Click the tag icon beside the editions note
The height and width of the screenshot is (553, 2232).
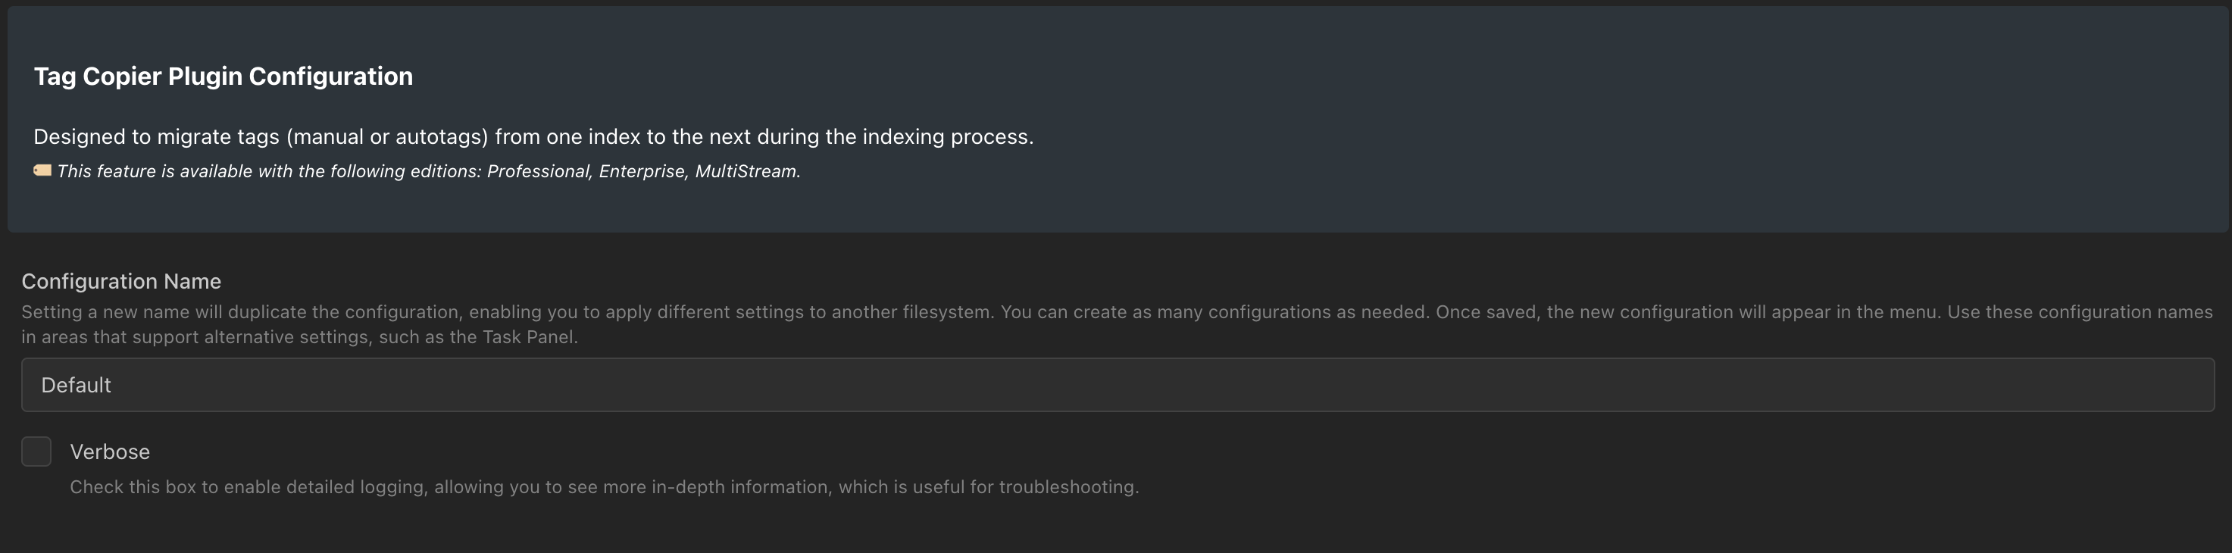pyautogui.click(x=42, y=170)
